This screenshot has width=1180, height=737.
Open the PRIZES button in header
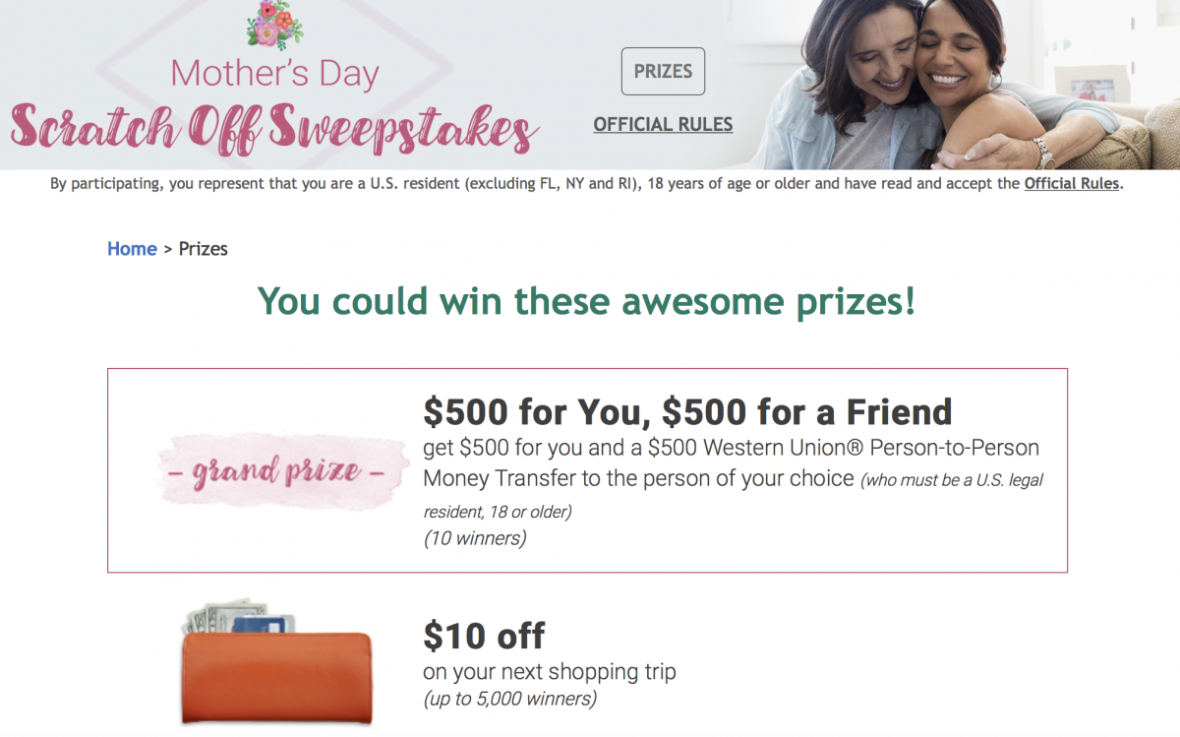tap(663, 72)
